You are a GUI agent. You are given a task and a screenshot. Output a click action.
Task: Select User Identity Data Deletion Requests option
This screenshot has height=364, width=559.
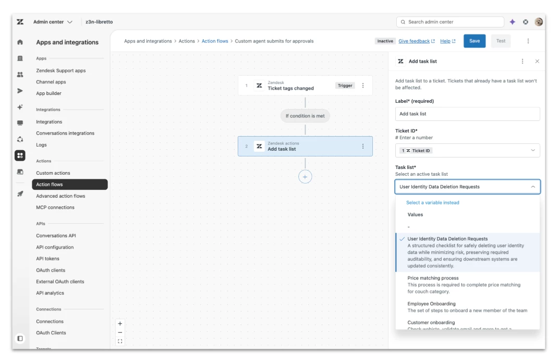(x=467, y=252)
